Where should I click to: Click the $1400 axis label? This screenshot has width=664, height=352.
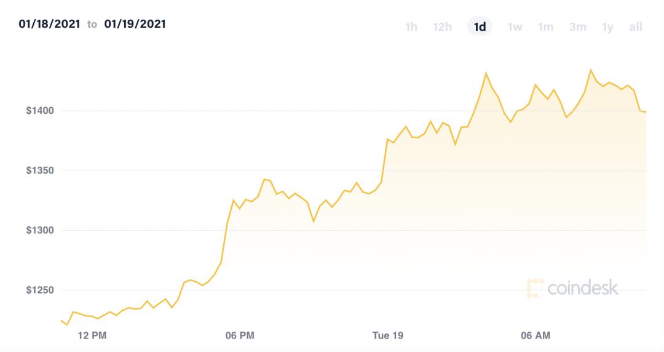coord(40,111)
